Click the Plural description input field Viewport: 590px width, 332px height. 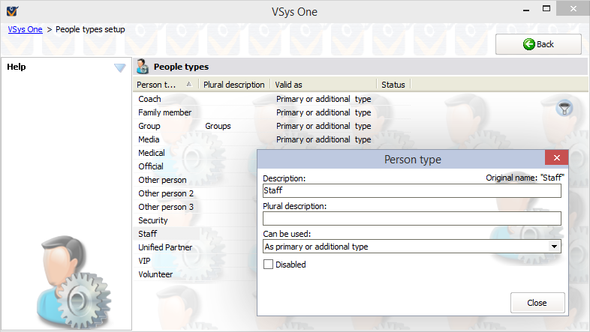pos(411,219)
